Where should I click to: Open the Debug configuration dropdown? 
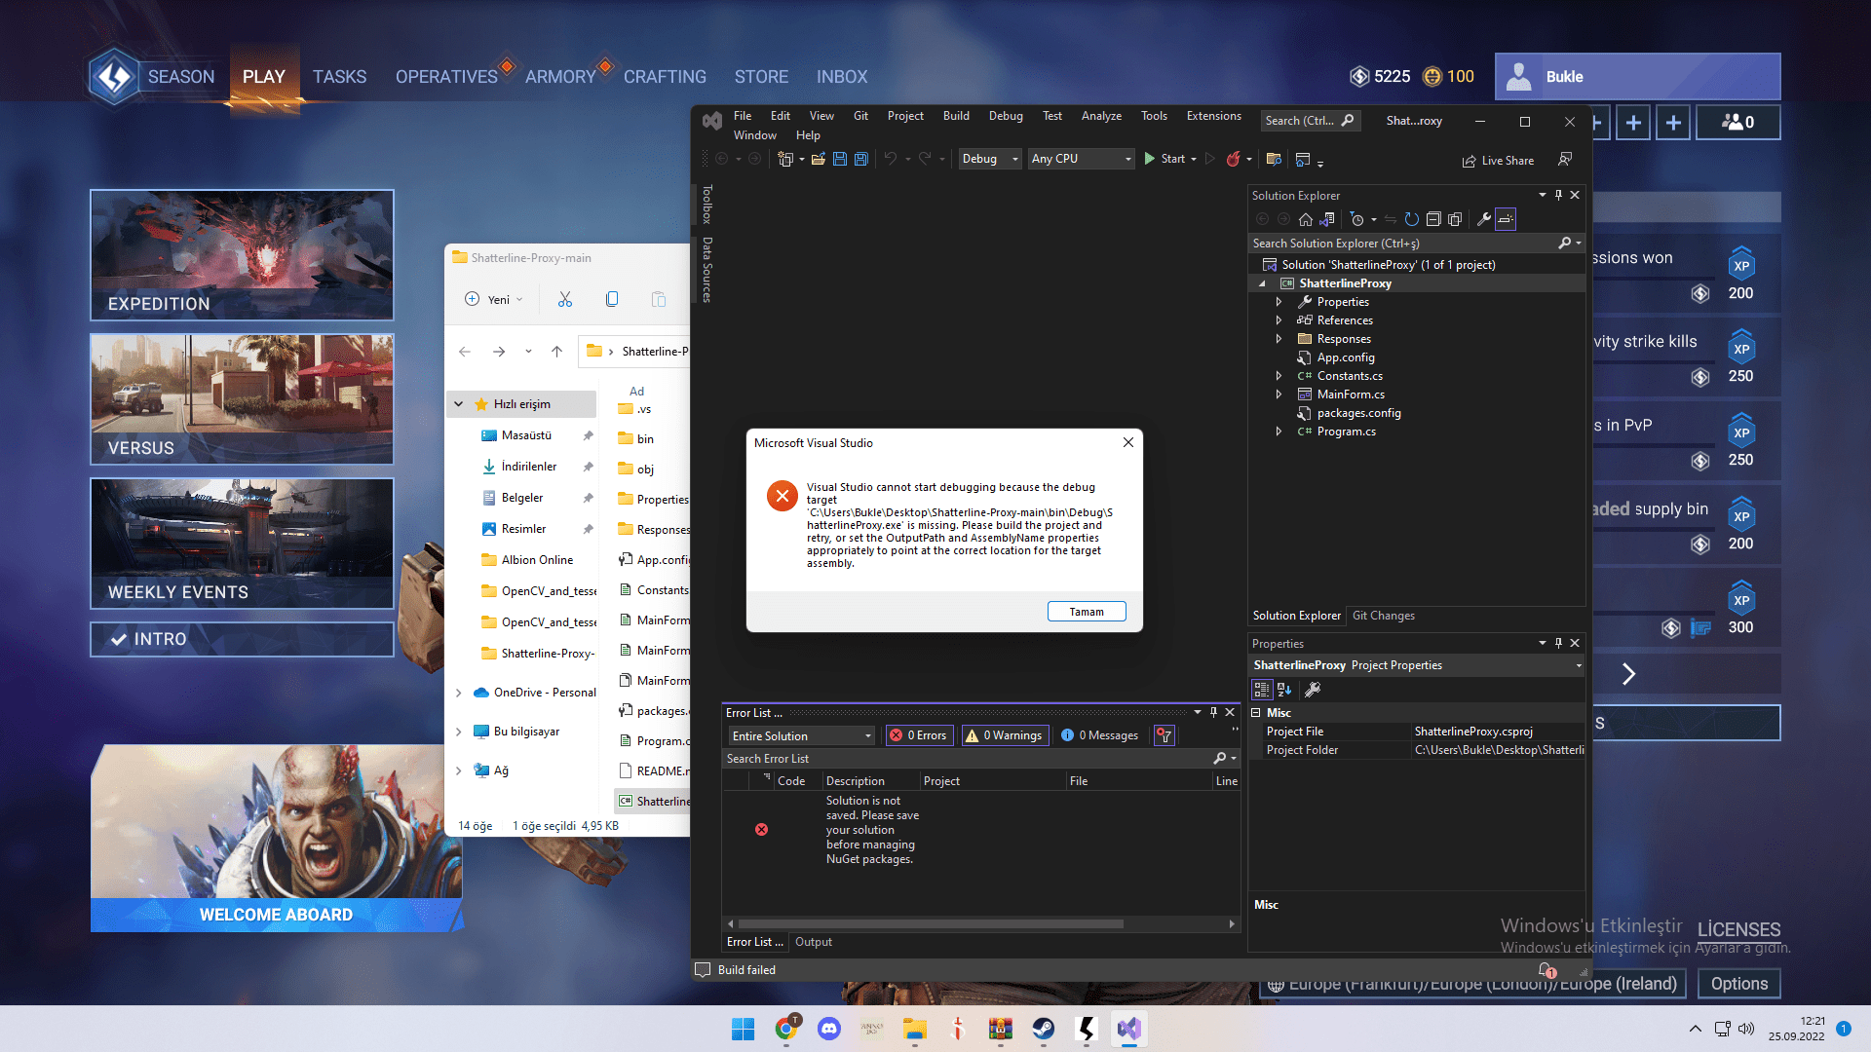pos(990,159)
